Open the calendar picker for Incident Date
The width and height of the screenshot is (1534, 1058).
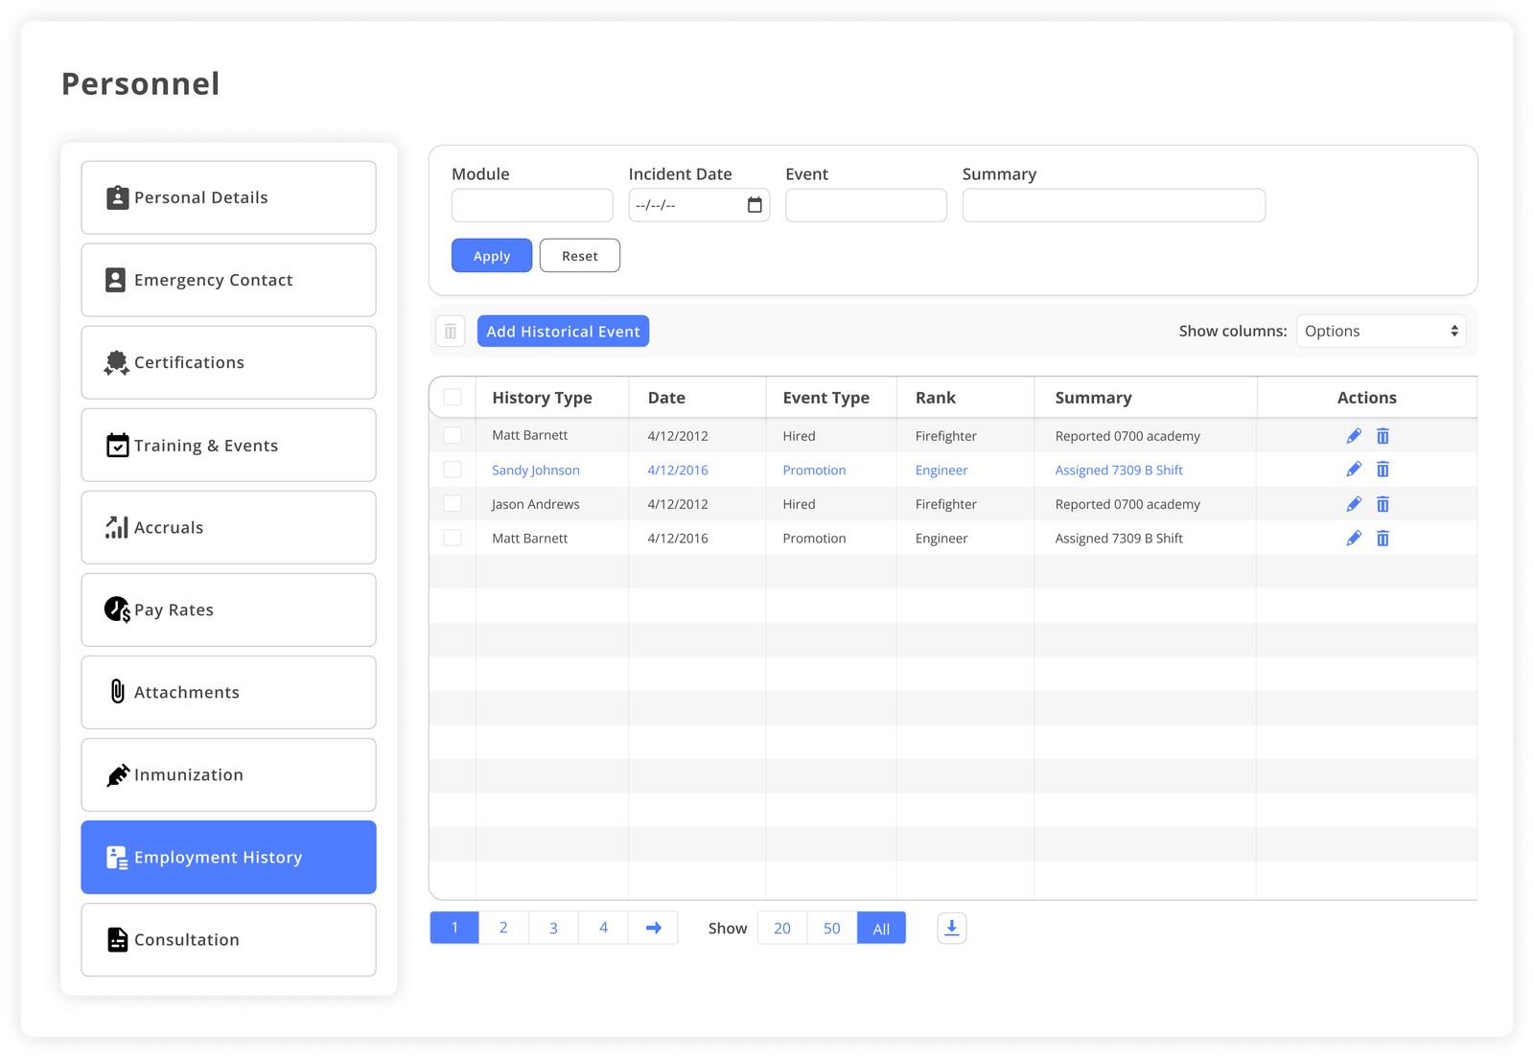point(755,204)
